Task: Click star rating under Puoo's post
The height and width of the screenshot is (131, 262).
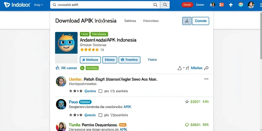Action: [x=76, y=115]
